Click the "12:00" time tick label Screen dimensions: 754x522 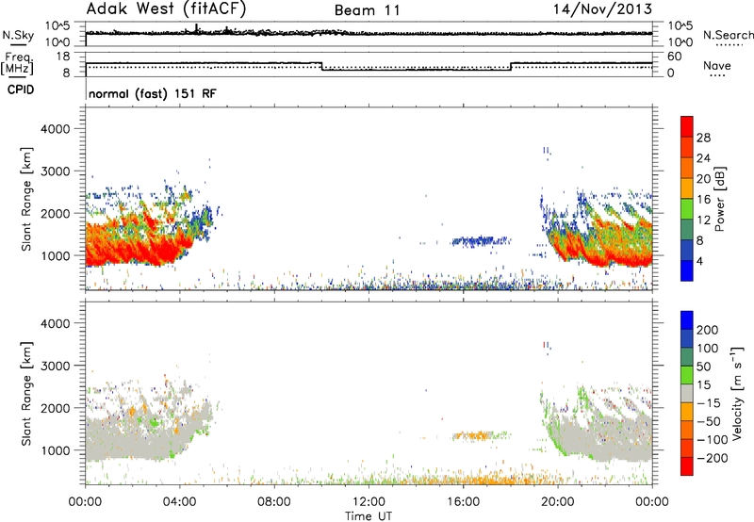pos(369,502)
